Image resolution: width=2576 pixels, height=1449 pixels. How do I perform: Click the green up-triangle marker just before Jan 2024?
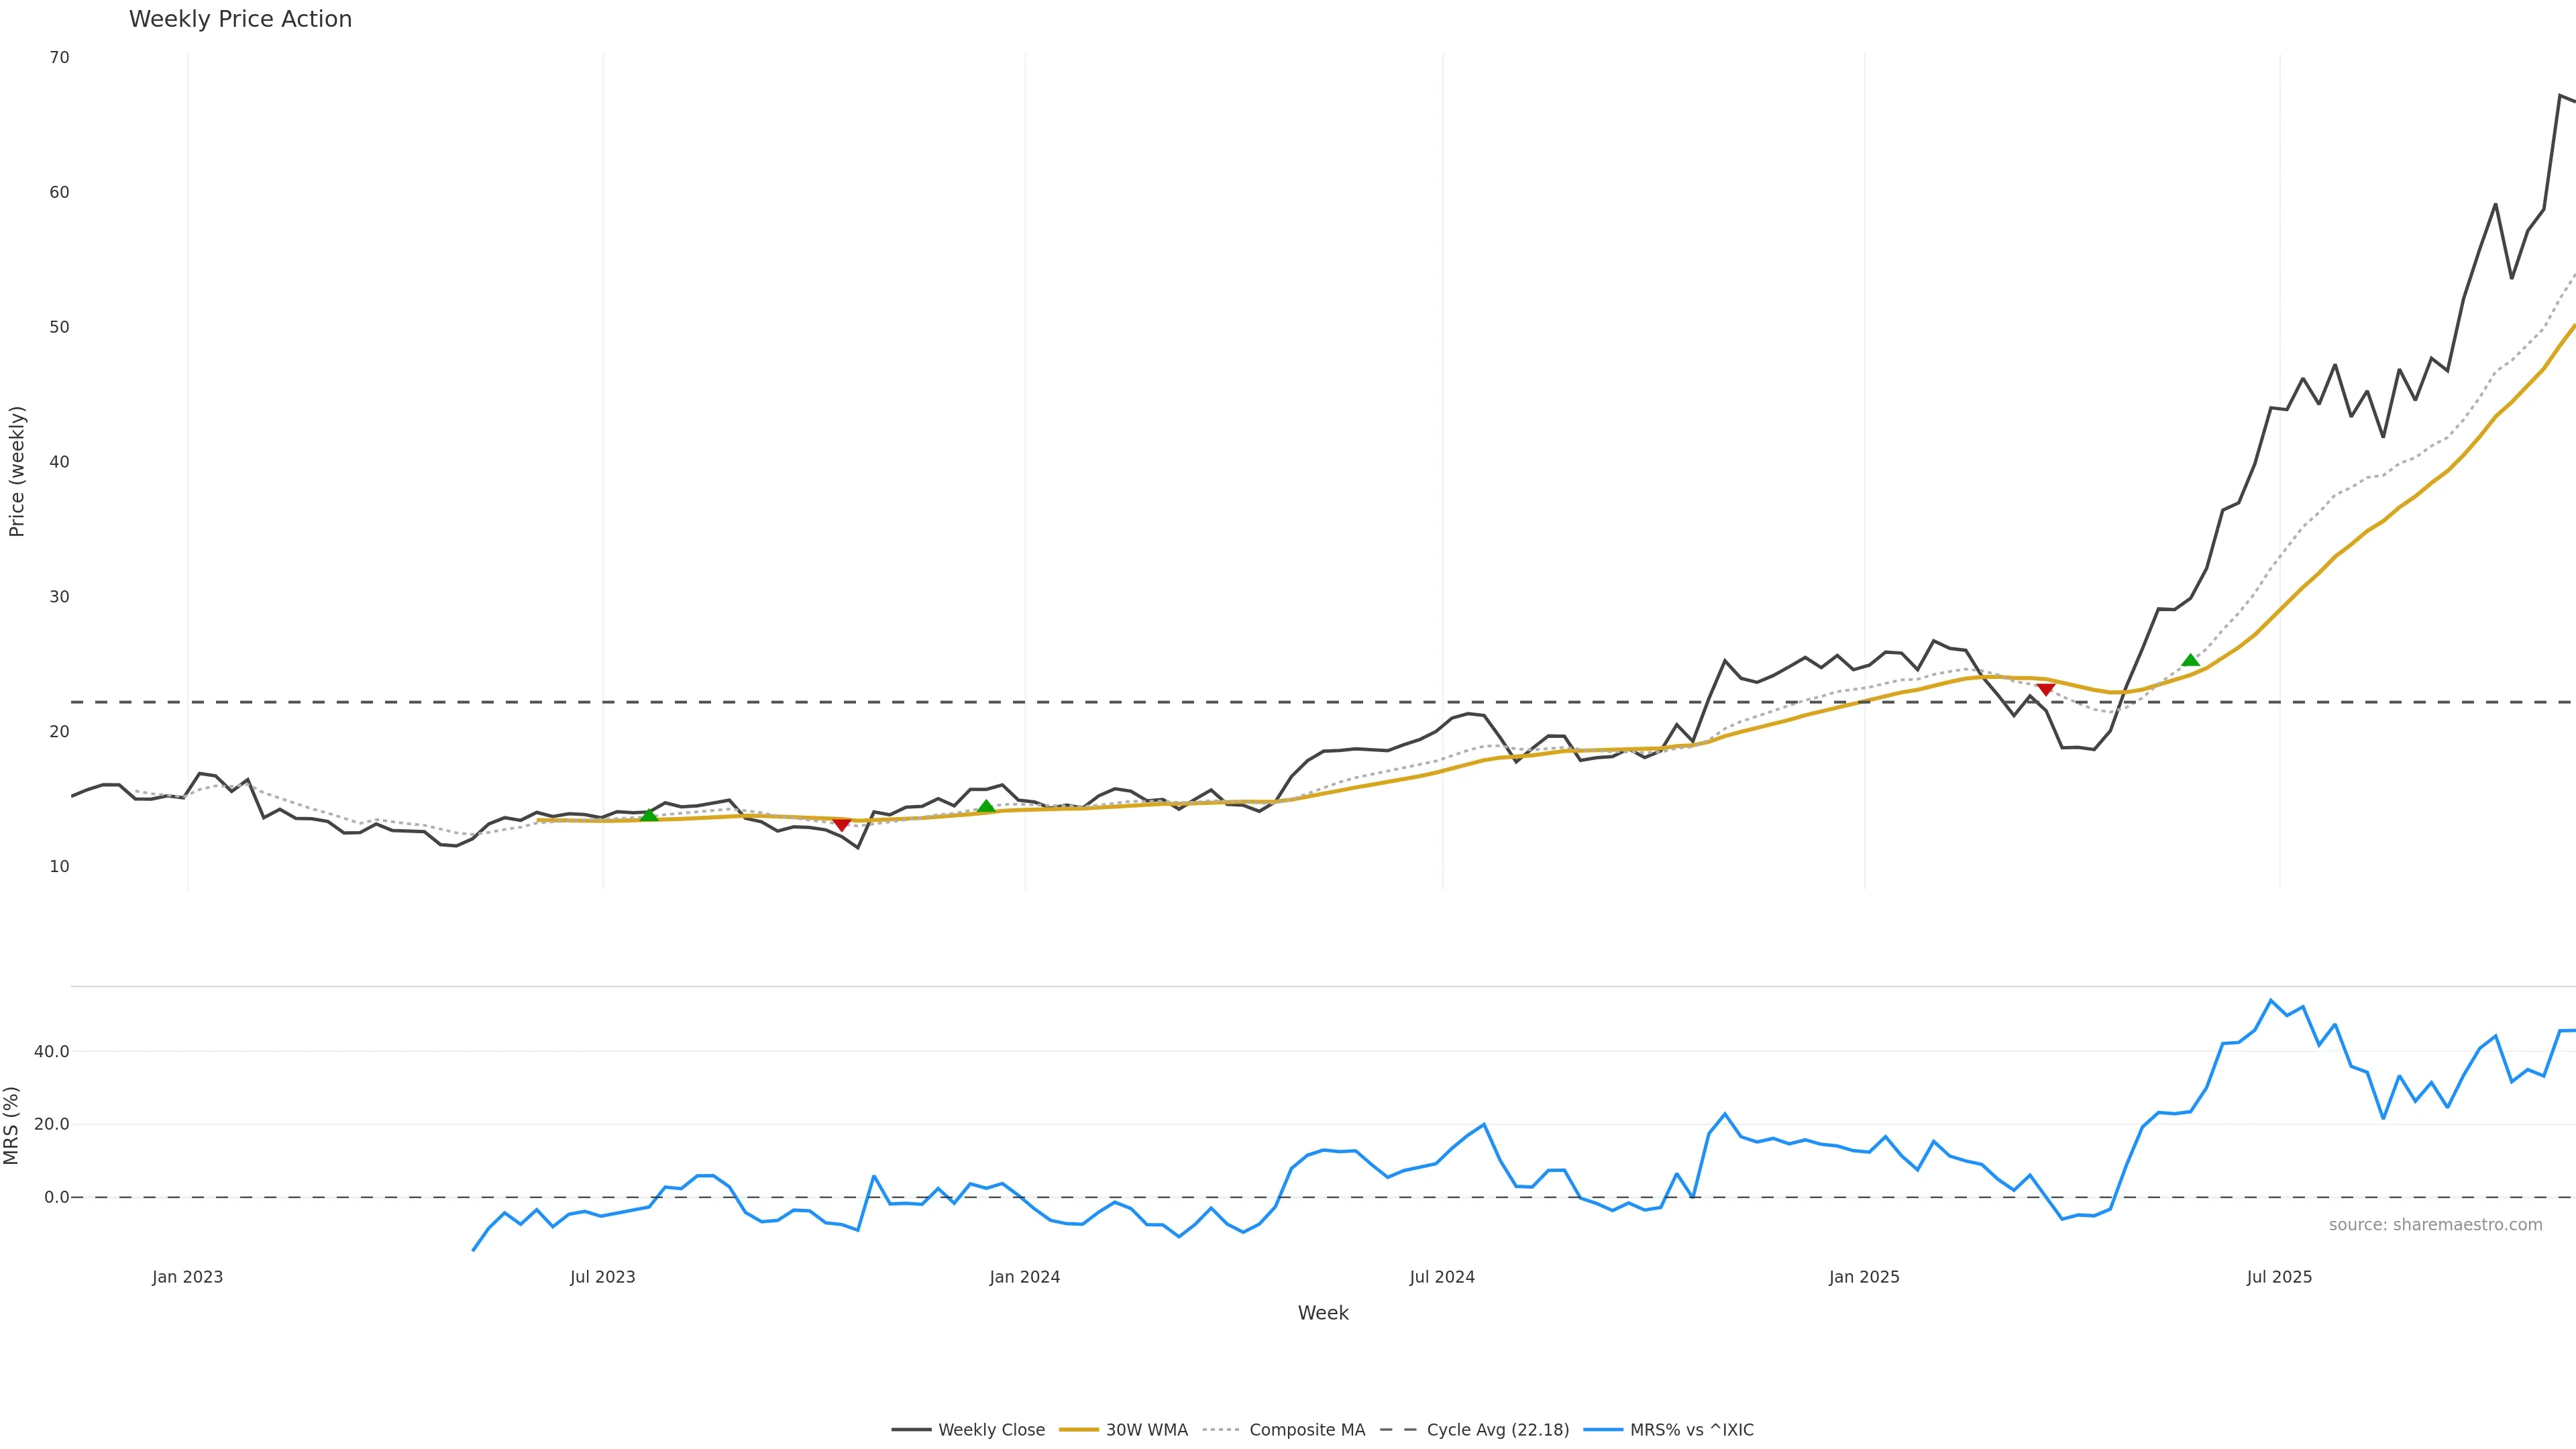click(x=986, y=807)
